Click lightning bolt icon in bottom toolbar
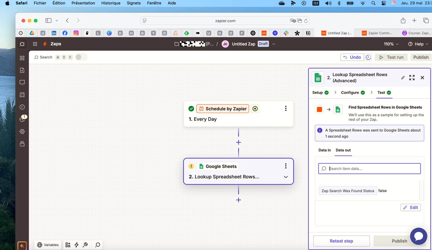 pos(76,245)
